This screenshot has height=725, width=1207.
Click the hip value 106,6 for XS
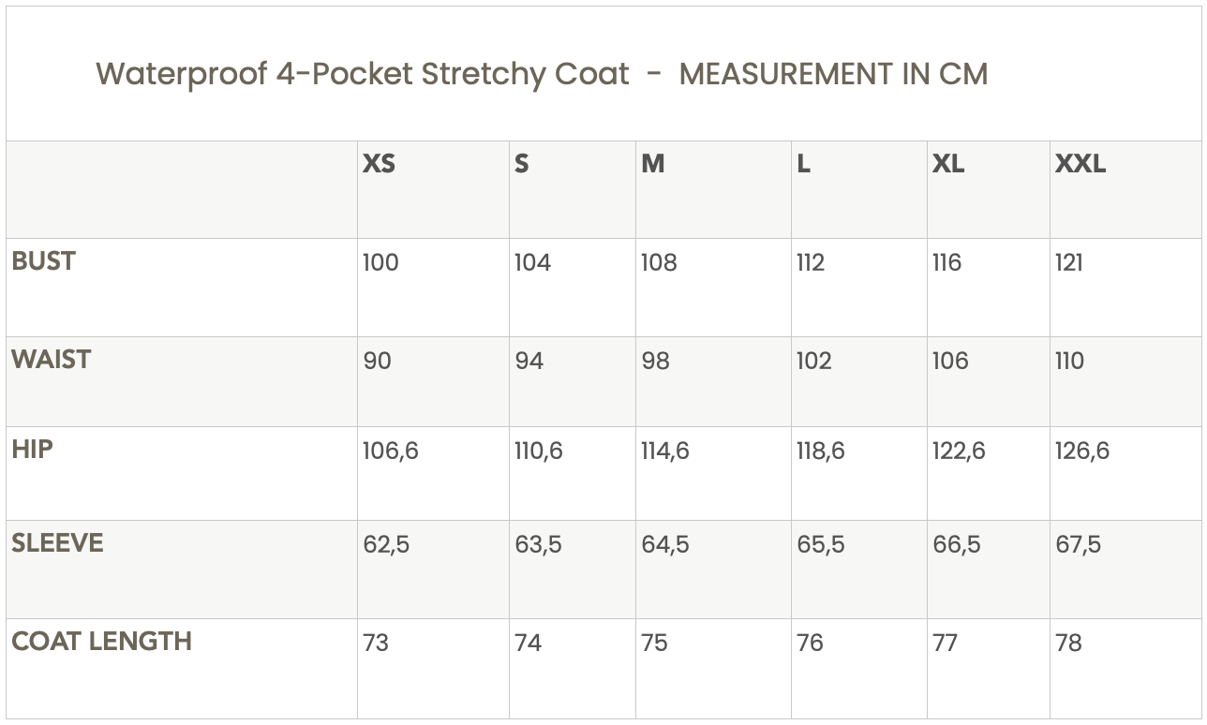point(391,451)
